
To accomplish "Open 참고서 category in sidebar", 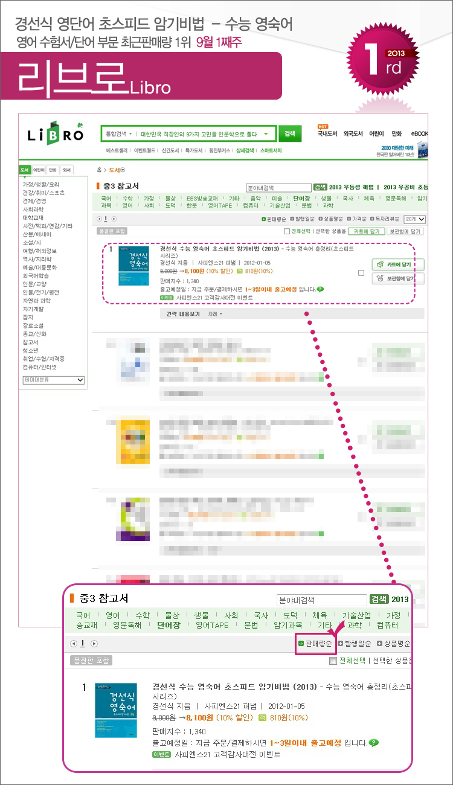I will coord(31,342).
